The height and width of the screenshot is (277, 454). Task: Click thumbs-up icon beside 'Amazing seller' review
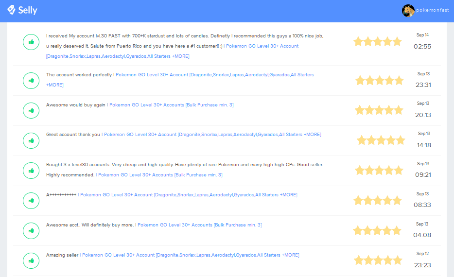[31, 261]
